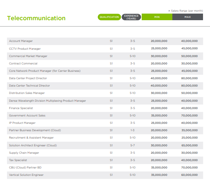Viewport: 210px width, 184px height.
Task: Click Supply Chain Manager min 20,000,000
Action: click(159, 153)
